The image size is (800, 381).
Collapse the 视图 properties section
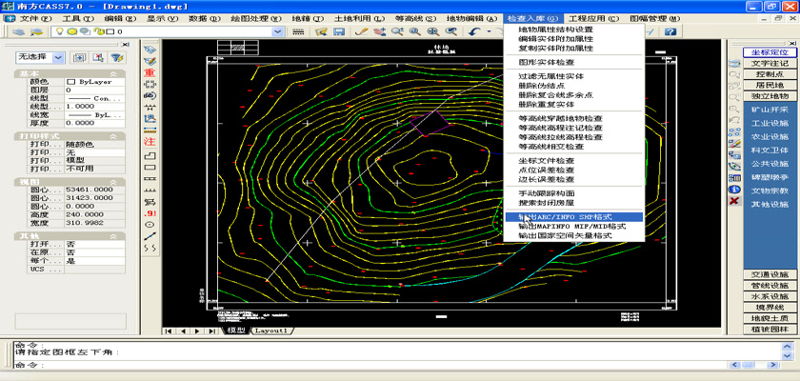pos(113,182)
